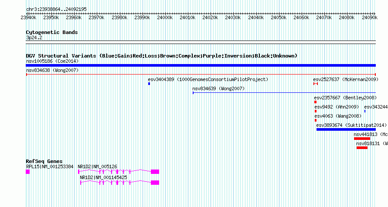Click the 23960k ruler tick label
Image resolution: width=388 pixels, height=207 pixels.
click(74, 17)
